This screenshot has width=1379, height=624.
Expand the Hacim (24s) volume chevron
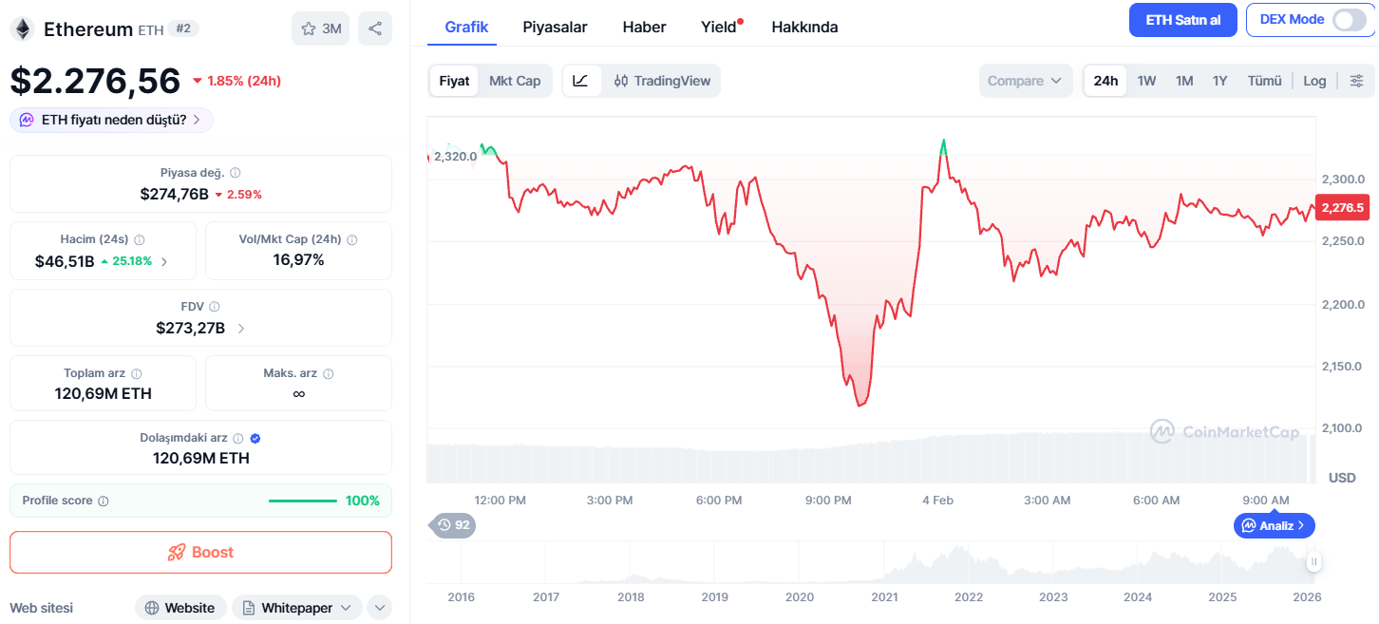164,261
